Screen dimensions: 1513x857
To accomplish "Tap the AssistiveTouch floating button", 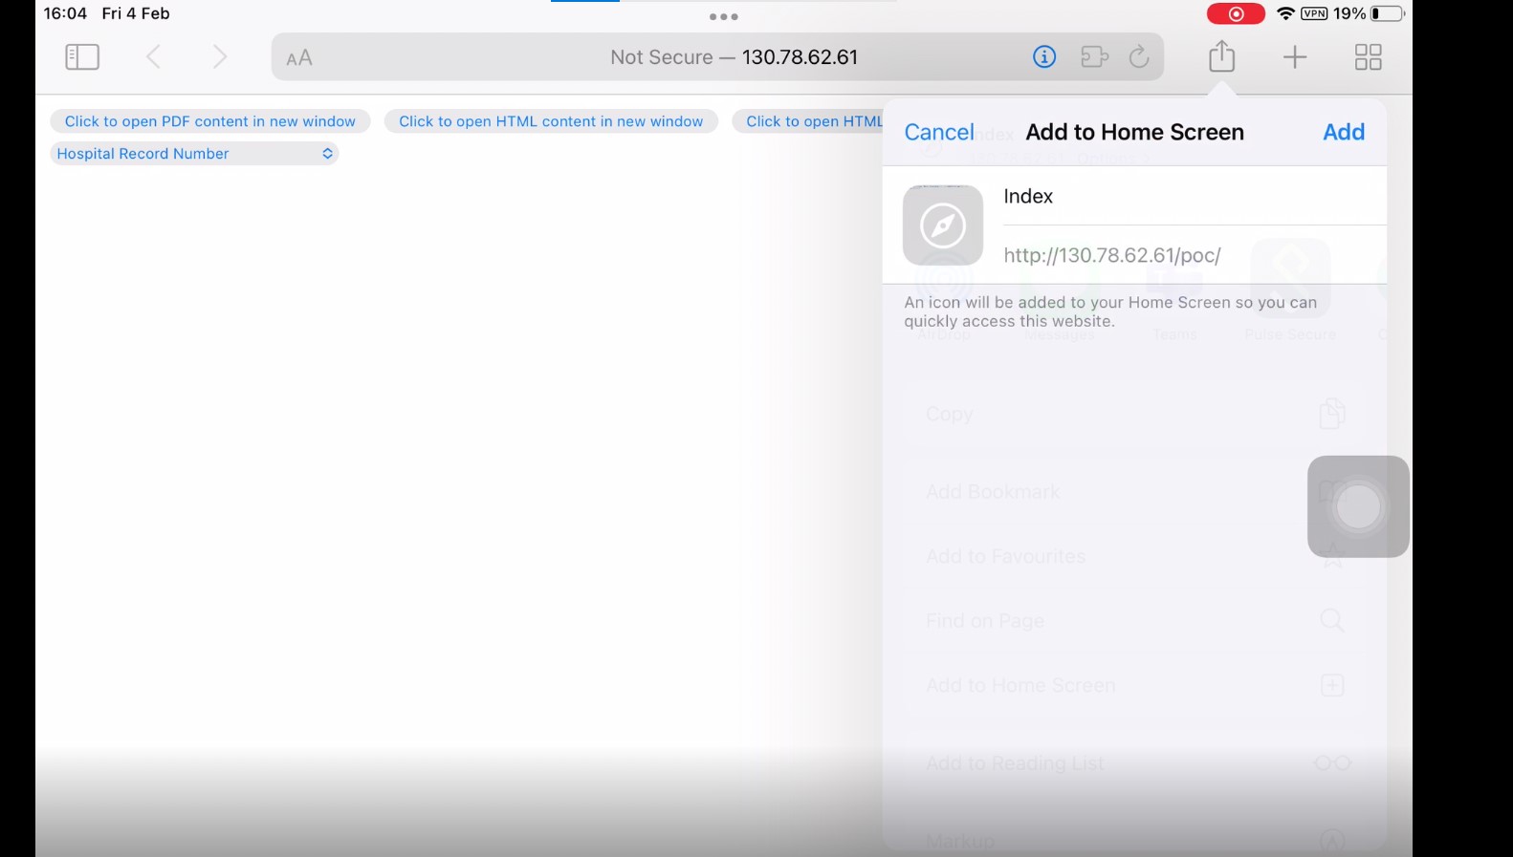I will pyautogui.click(x=1358, y=506).
